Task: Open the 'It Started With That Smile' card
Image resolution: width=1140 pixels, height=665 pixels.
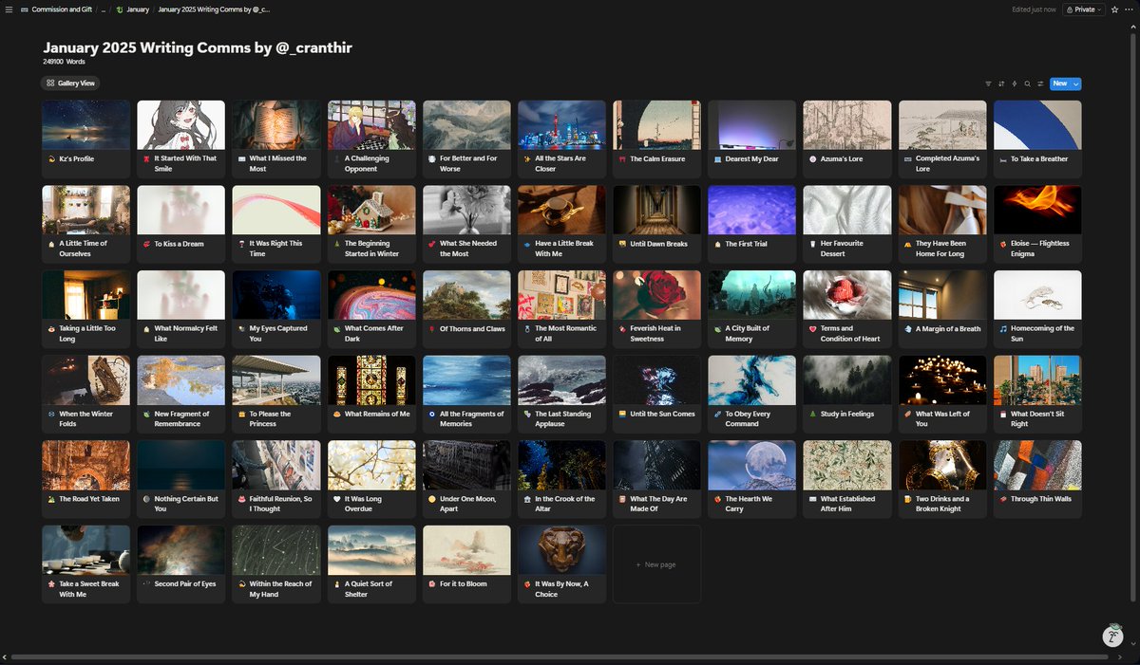Action: pos(181,139)
